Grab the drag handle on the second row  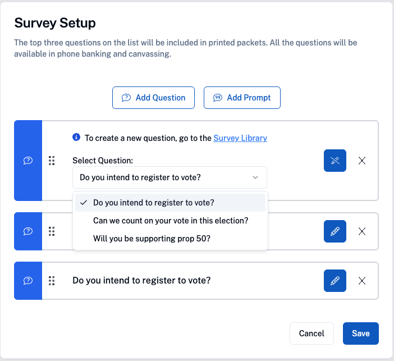tap(52, 231)
